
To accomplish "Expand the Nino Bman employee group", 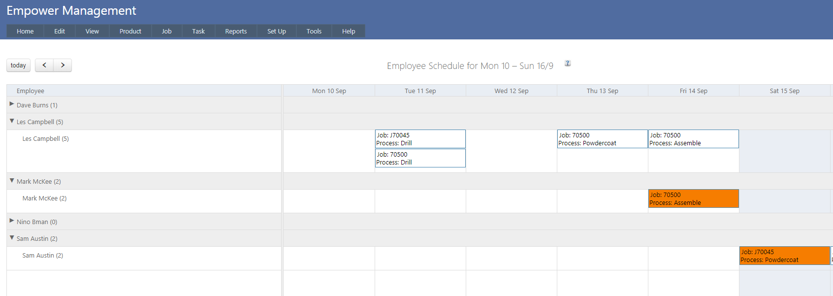I will (12, 221).
